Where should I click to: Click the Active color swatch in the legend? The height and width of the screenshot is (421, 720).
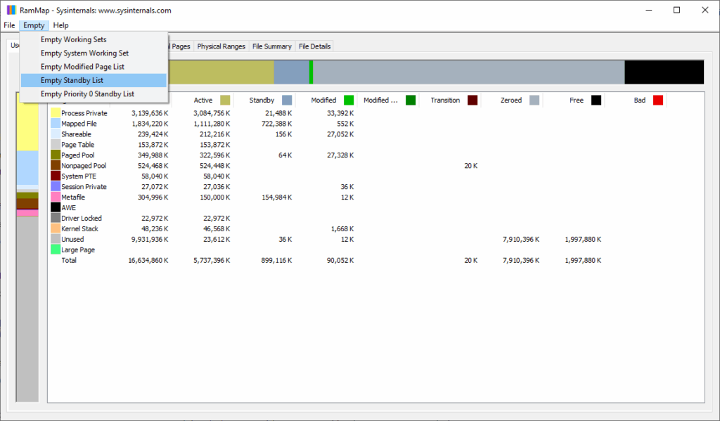[x=224, y=100]
